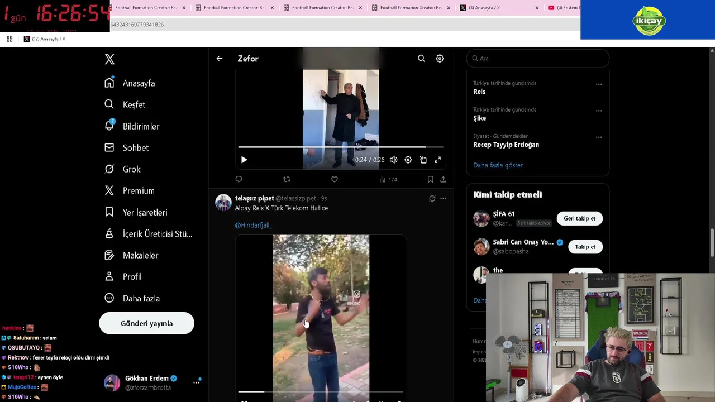Open (12) Anasayfa / X bookmark
Viewport: 715px width, 402px height.
(45, 39)
